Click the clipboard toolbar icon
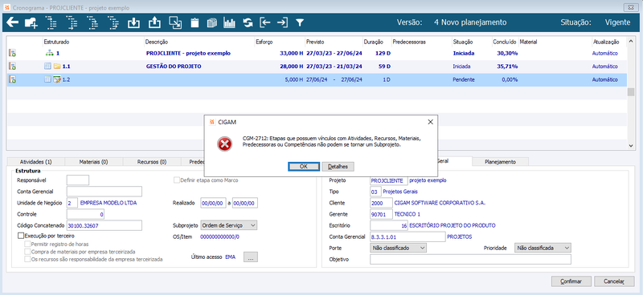643x295 pixels. 195,22
